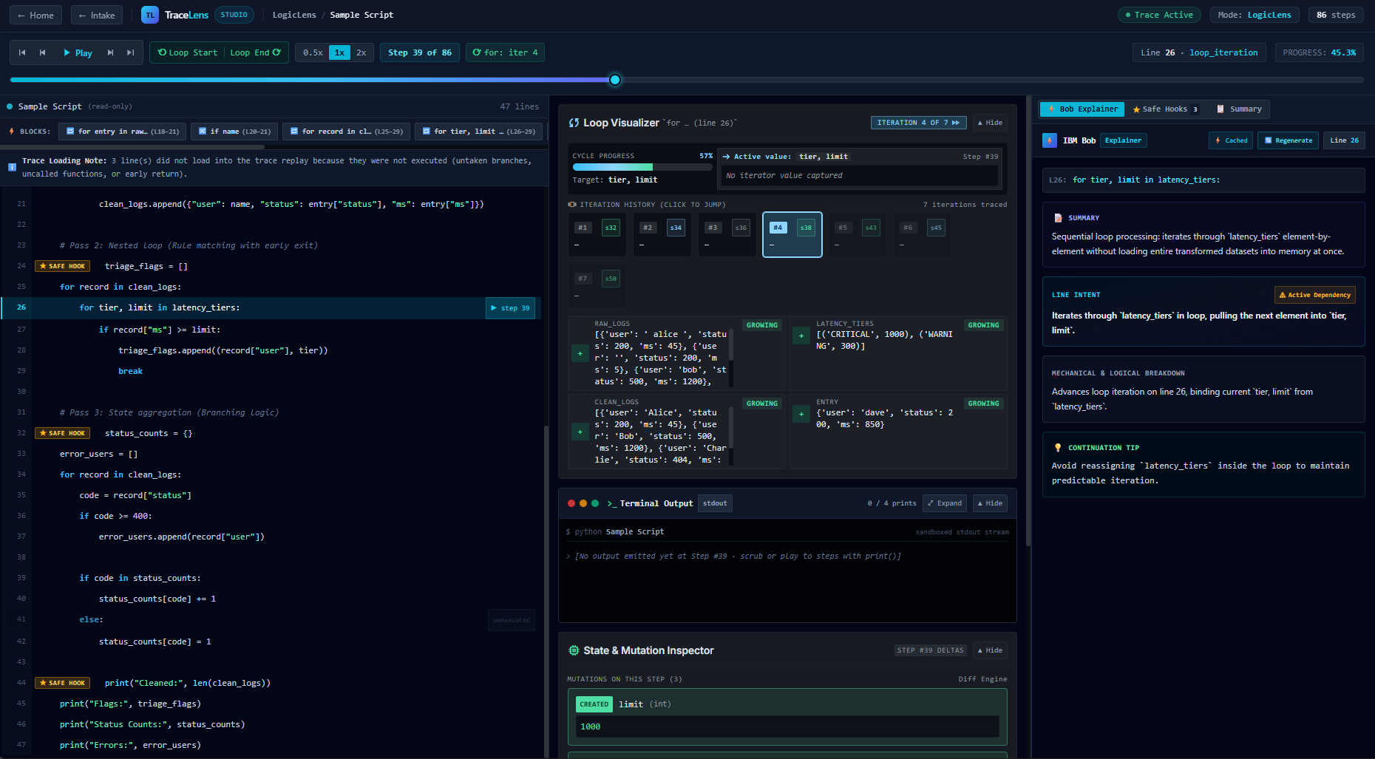Jump to the first step of the trace
Image resolution: width=1375 pixels, height=759 pixels.
22,52
